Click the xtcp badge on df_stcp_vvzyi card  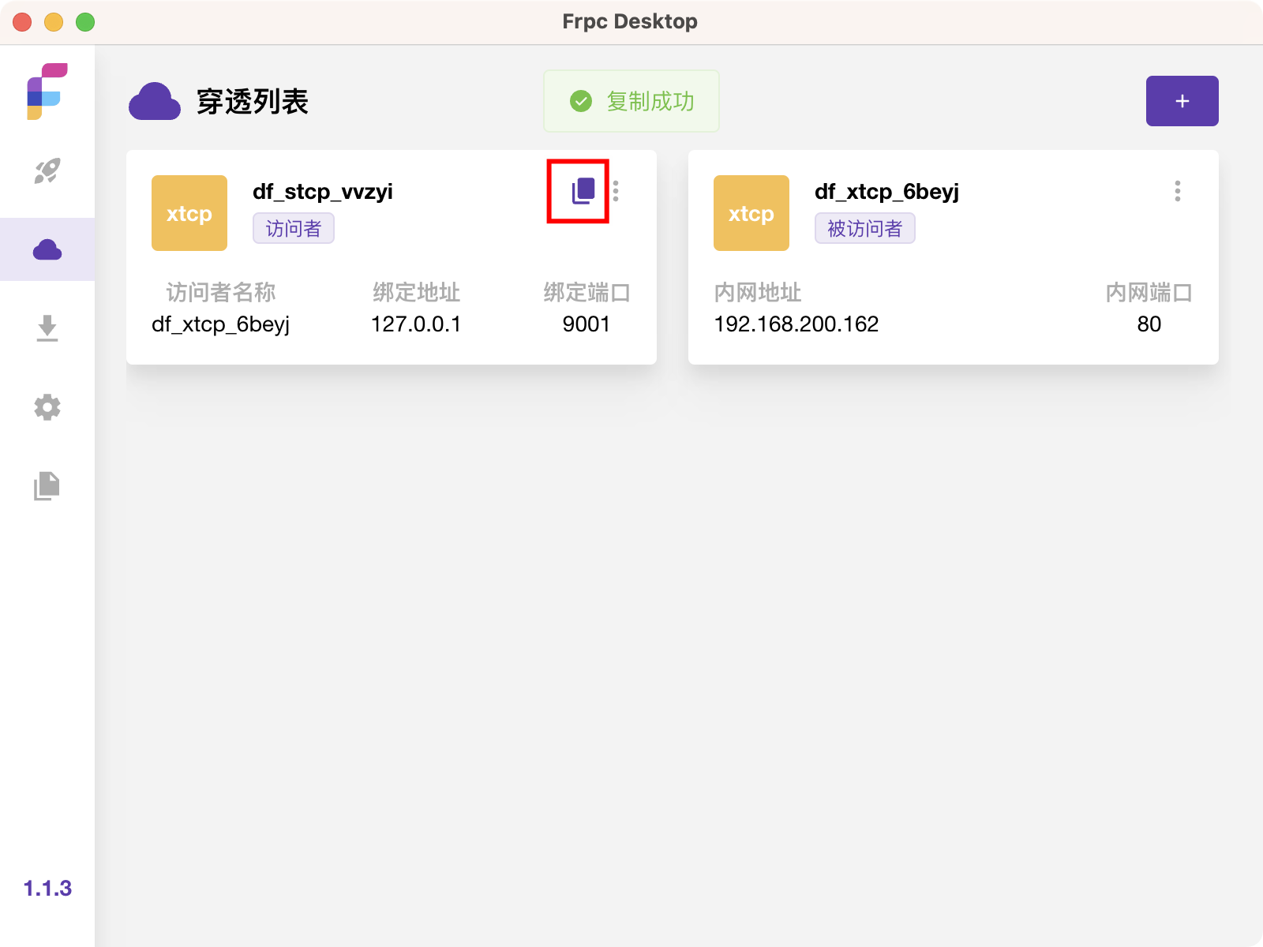(x=189, y=213)
